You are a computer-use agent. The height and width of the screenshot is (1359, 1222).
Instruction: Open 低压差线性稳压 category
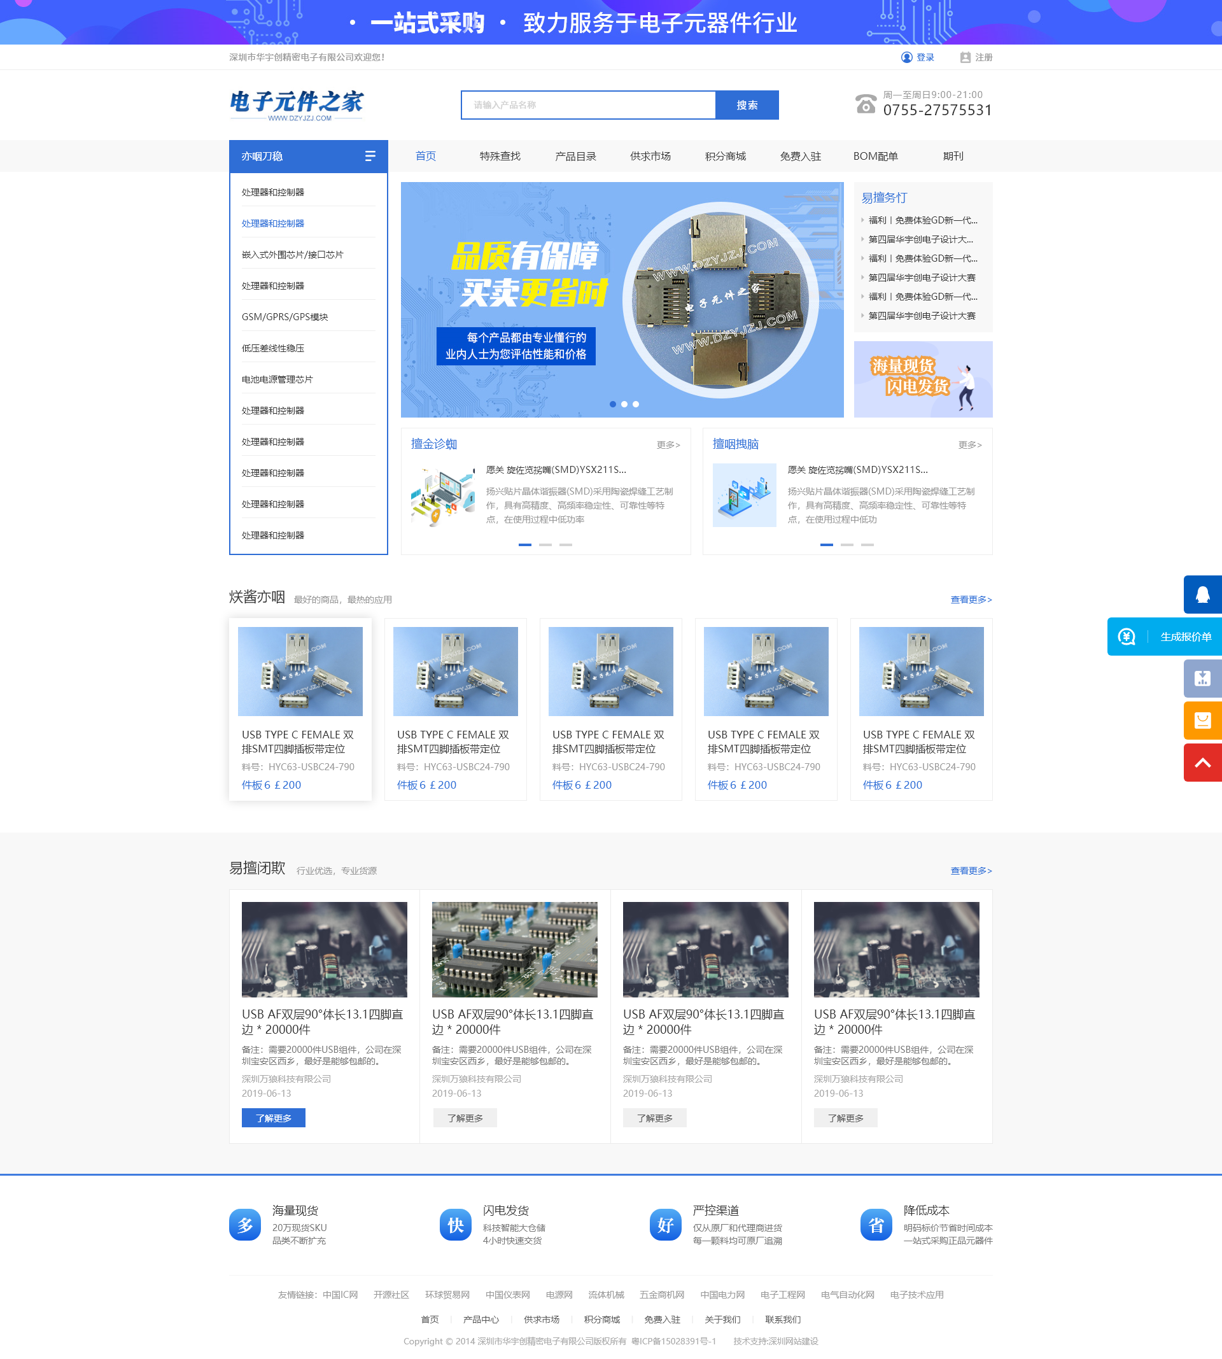(x=272, y=348)
